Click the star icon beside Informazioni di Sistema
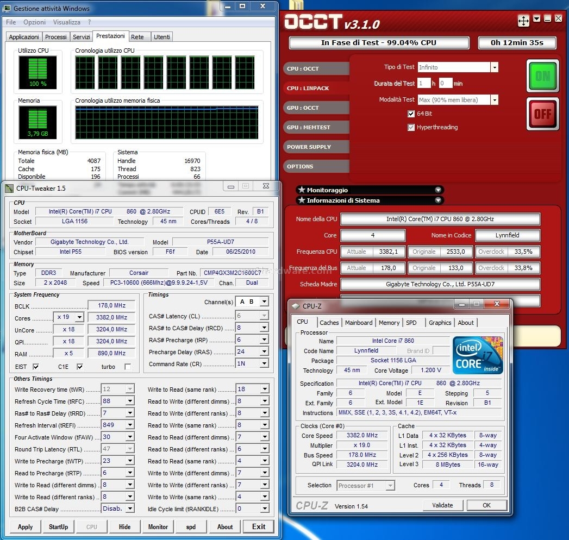 point(301,200)
